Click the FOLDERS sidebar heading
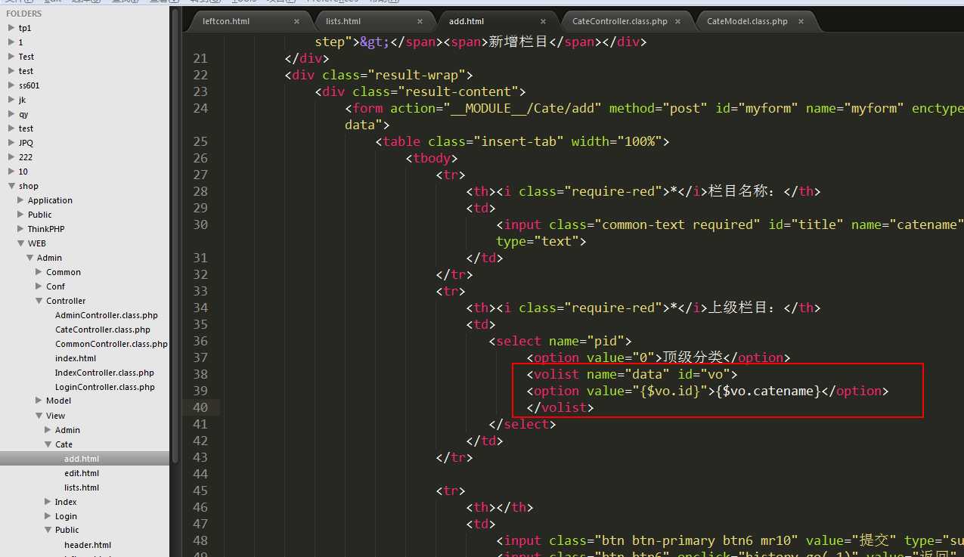This screenshot has height=557, width=964. (24, 14)
